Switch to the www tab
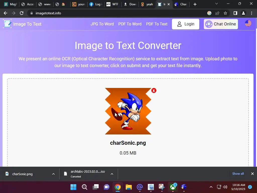This screenshot has height=193, width=257. click(x=45, y=4)
